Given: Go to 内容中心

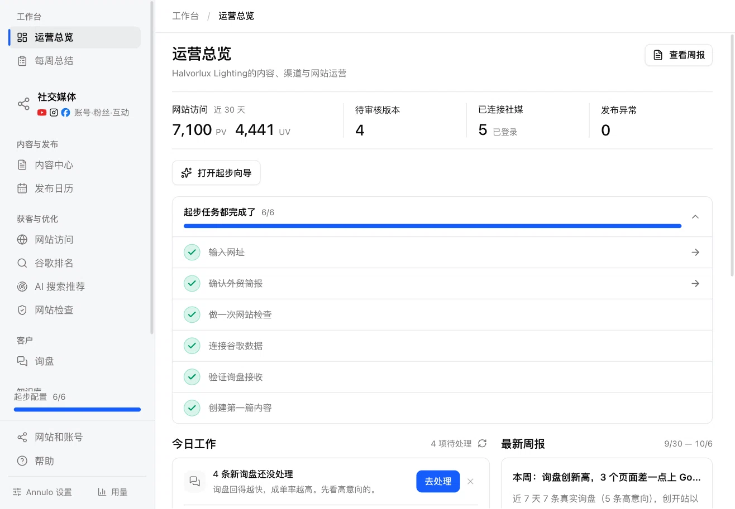Looking at the screenshot, I should (x=74, y=165).
